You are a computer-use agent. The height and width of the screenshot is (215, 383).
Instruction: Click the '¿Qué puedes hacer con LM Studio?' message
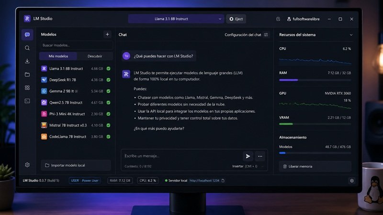pos(163,56)
